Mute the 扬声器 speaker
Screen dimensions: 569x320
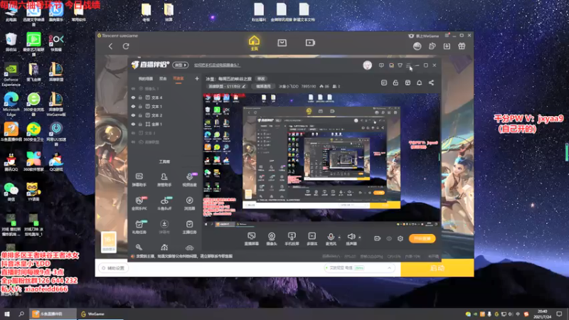[x=351, y=239]
